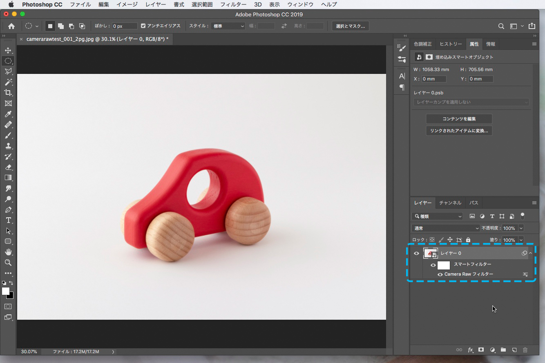Switch to the チャンネル tab
The width and height of the screenshot is (545, 363).
pos(450,203)
